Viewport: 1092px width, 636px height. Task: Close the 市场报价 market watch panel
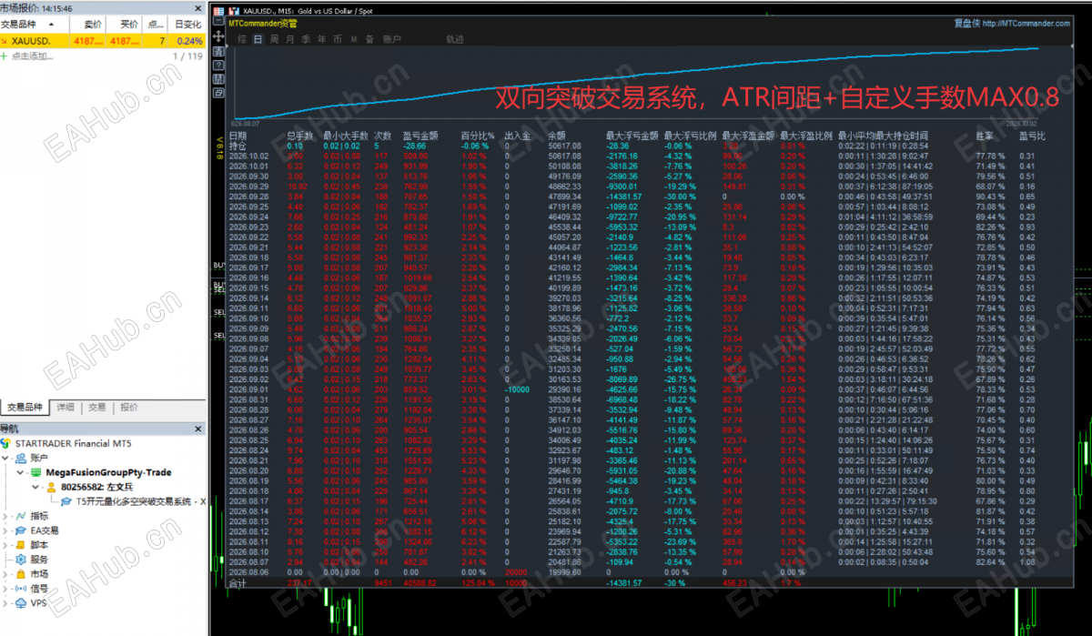pos(200,7)
